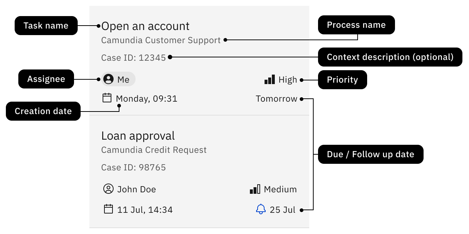Click the filled avatar icon in the Me chip

coord(109,79)
